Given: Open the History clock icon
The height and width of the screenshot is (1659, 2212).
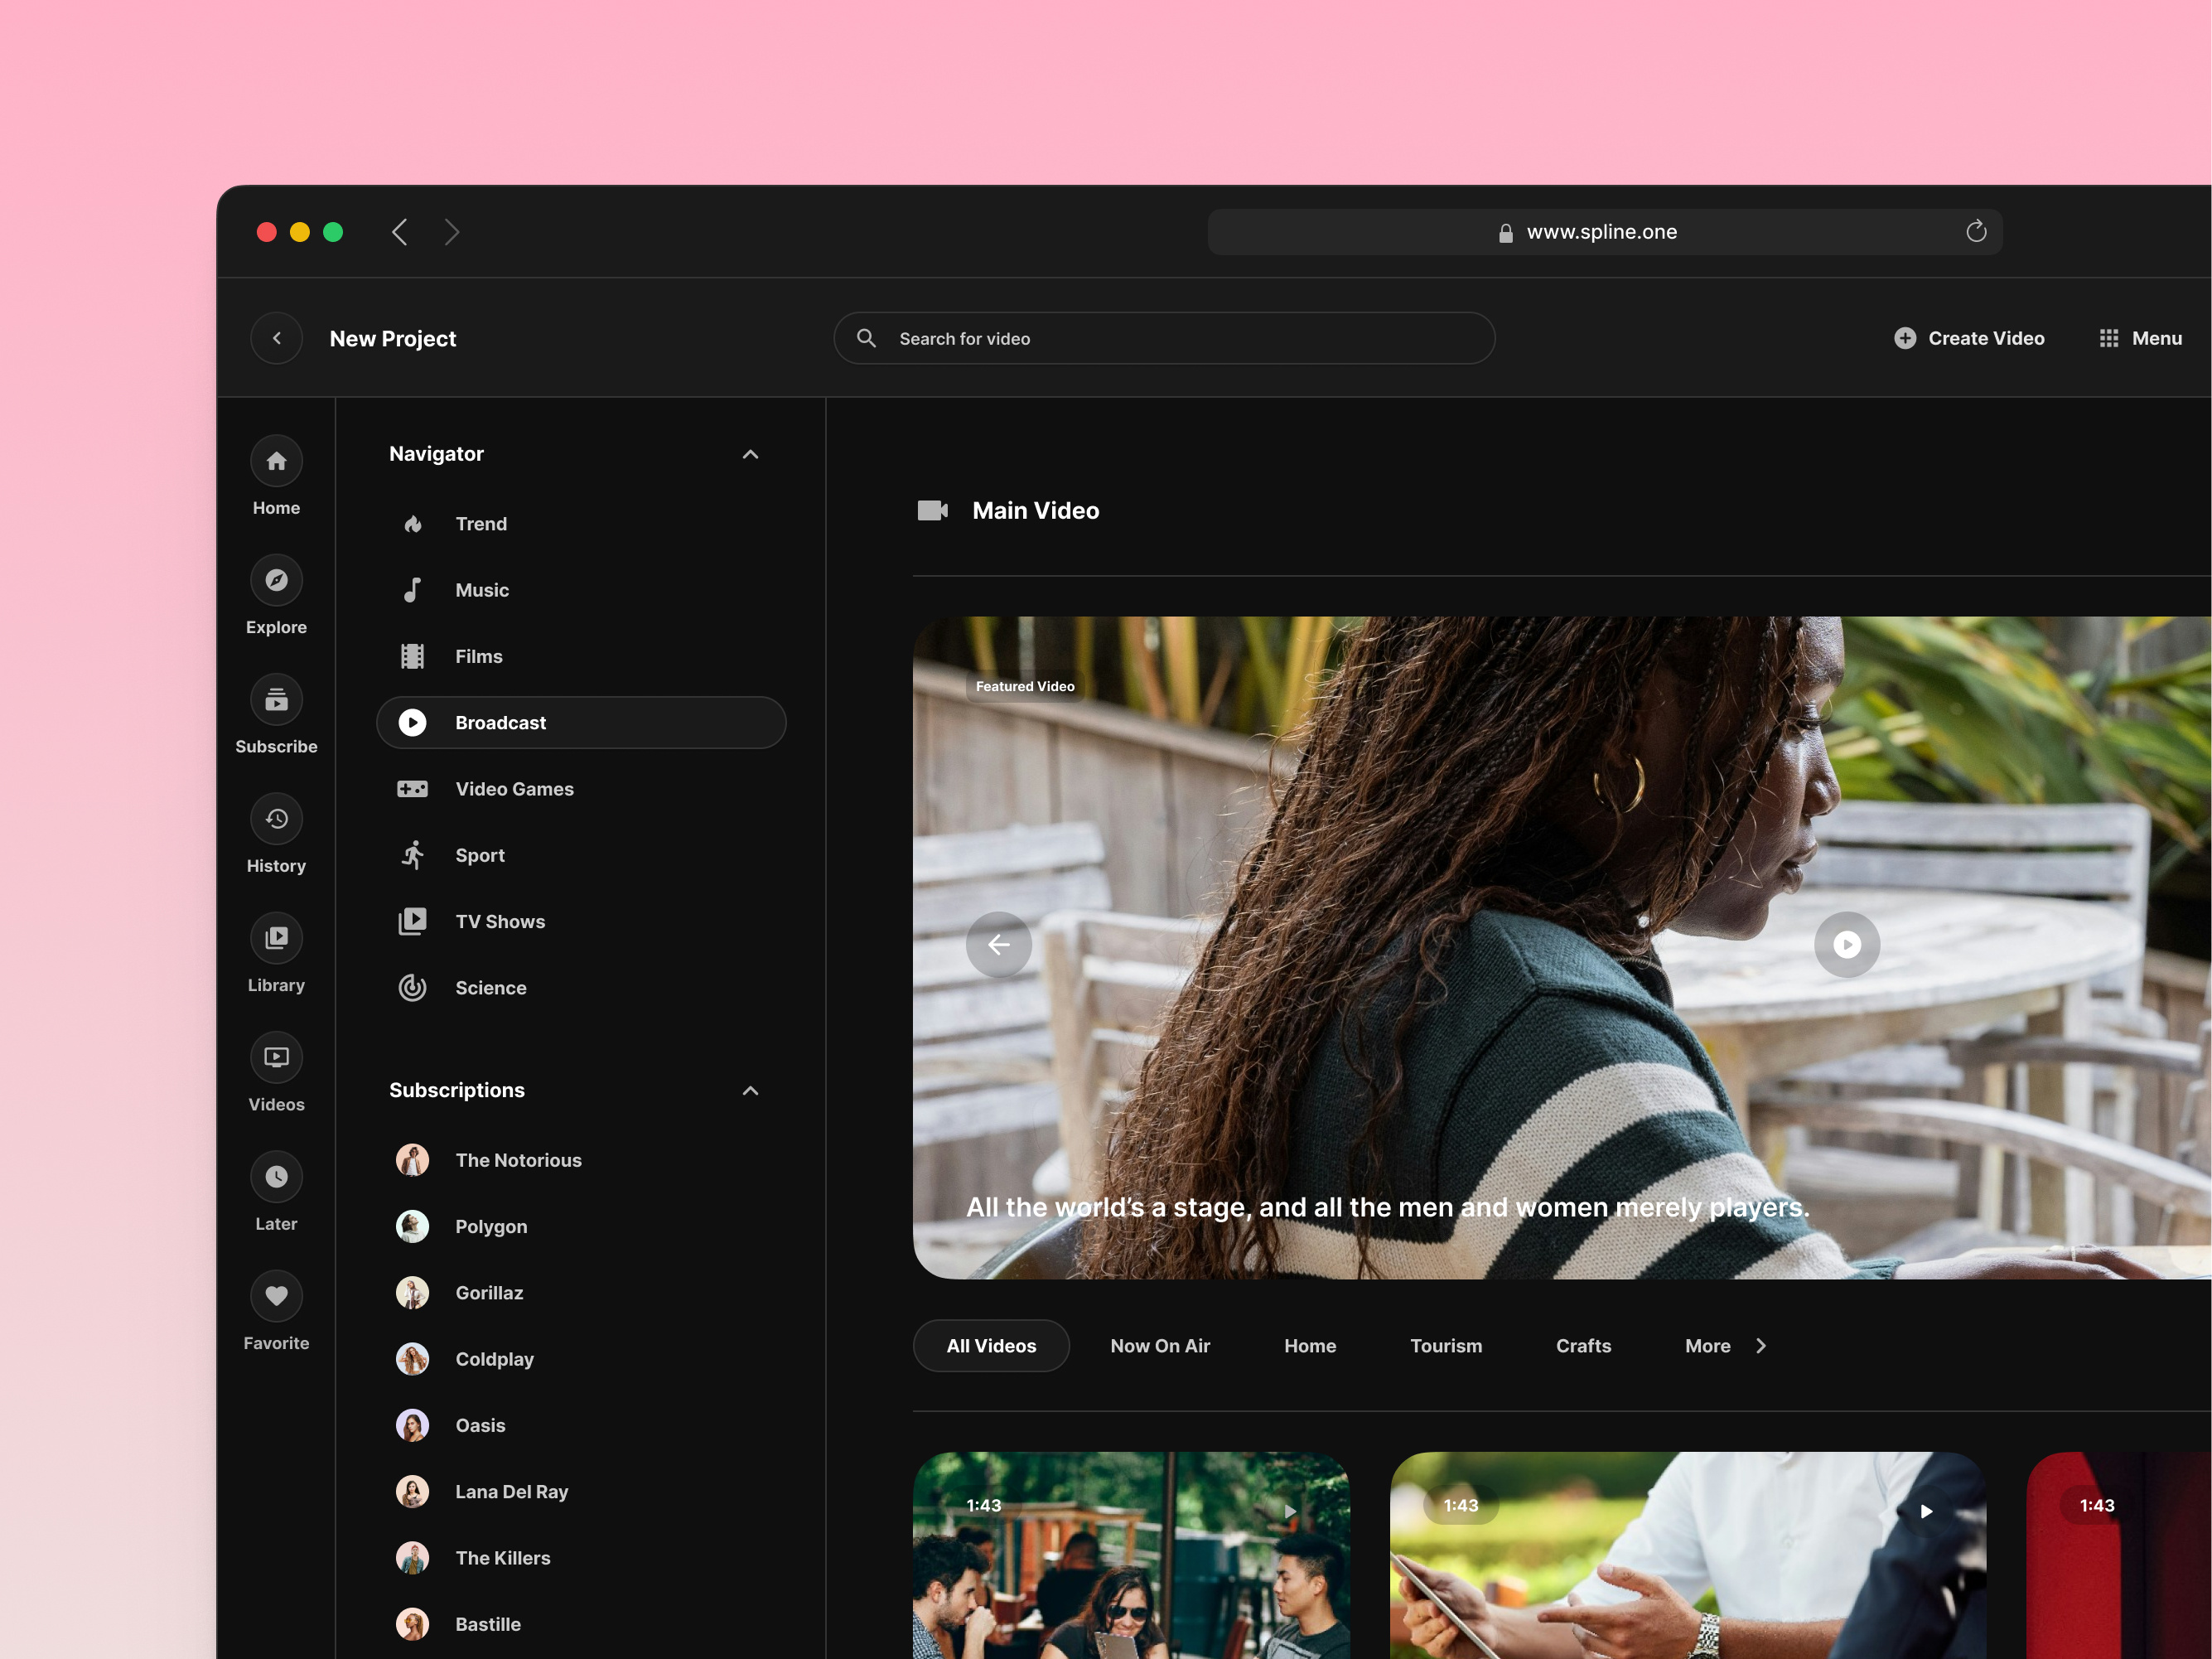Looking at the screenshot, I should 276,819.
